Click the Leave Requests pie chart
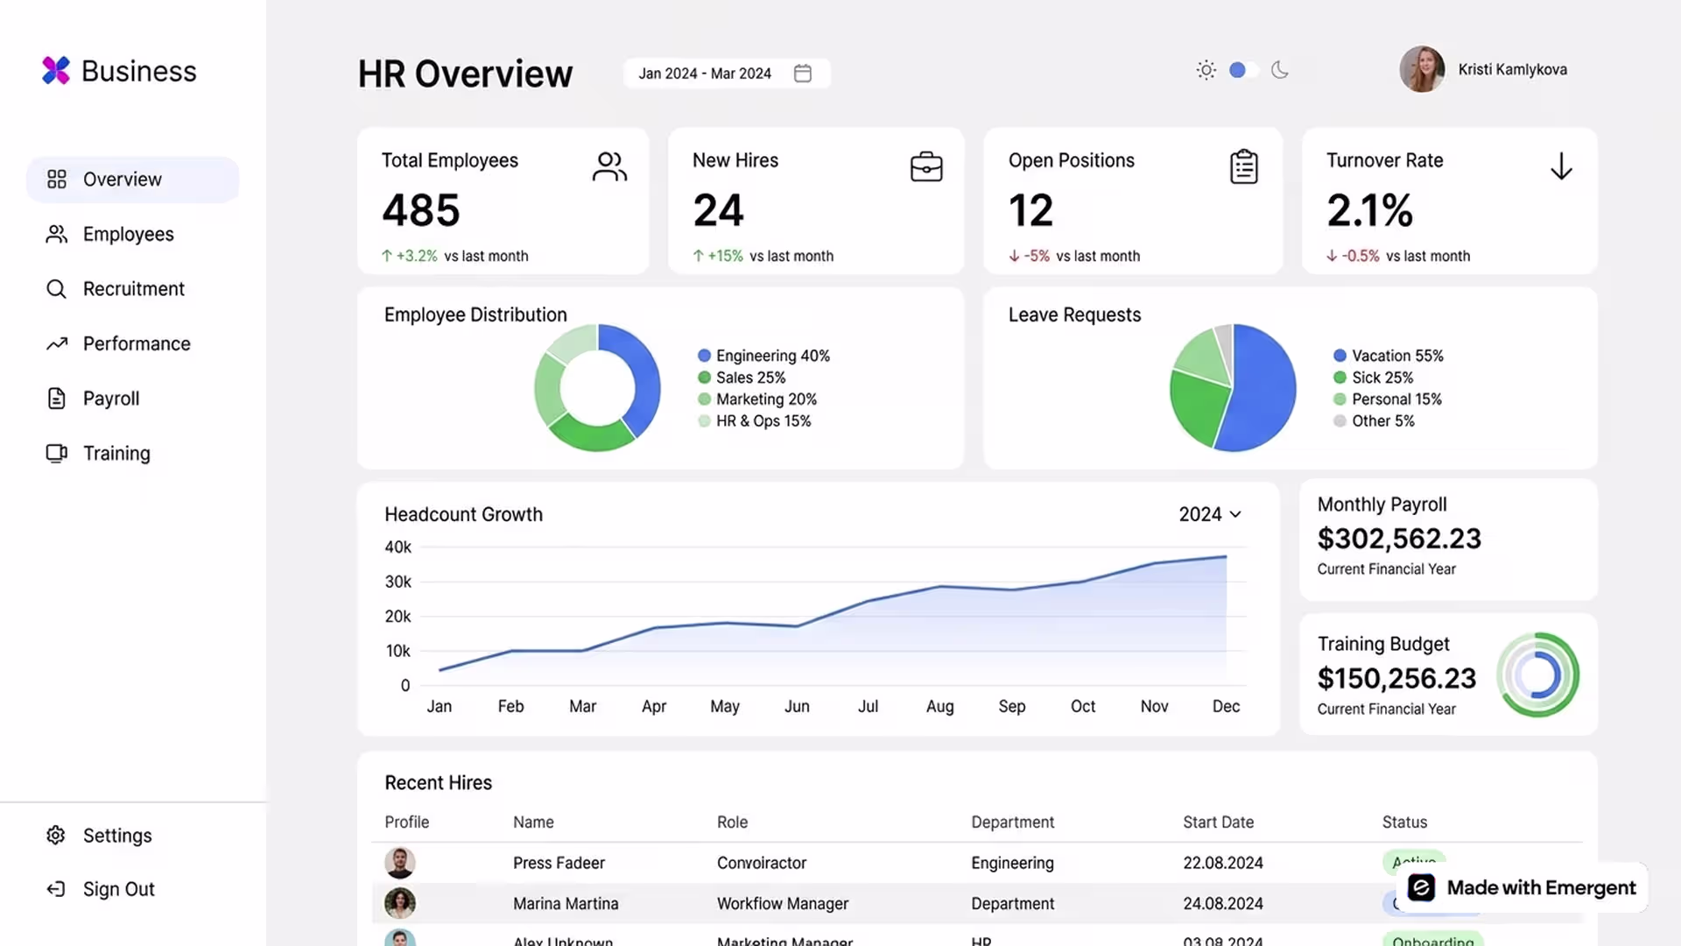The height and width of the screenshot is (946, 1681). 1233,388
